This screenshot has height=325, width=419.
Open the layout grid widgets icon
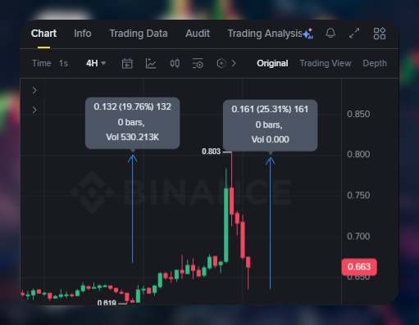pos(380,34)
